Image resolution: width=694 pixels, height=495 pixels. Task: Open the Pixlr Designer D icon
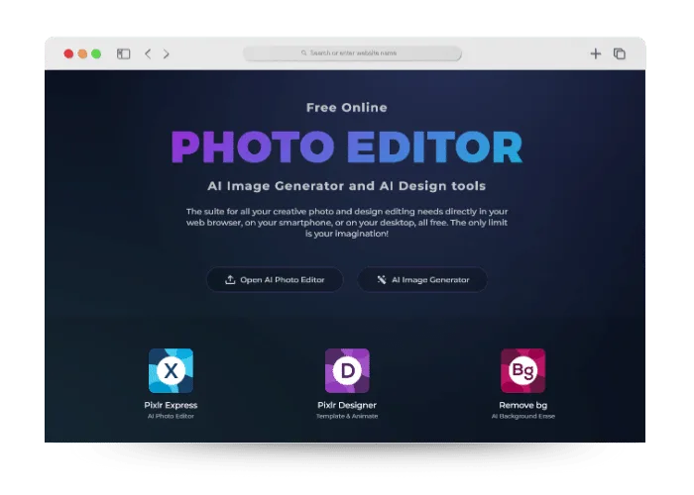coord(347,371)
